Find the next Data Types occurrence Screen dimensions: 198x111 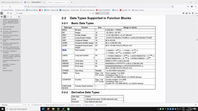(x=28, y=105)
